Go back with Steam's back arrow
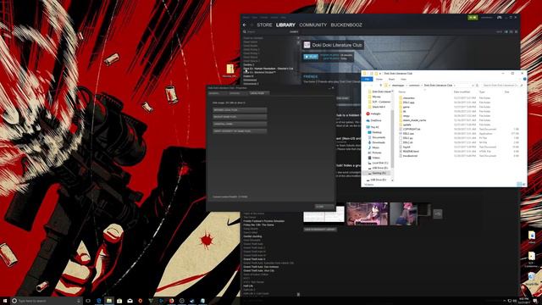Viewport: 542px width, 305px height. pos(245,25)
